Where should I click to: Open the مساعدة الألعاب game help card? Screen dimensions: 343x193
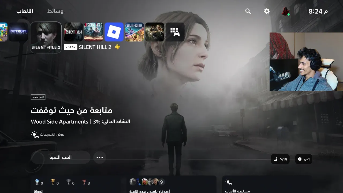pyautogui.click(x=267, y=184)
